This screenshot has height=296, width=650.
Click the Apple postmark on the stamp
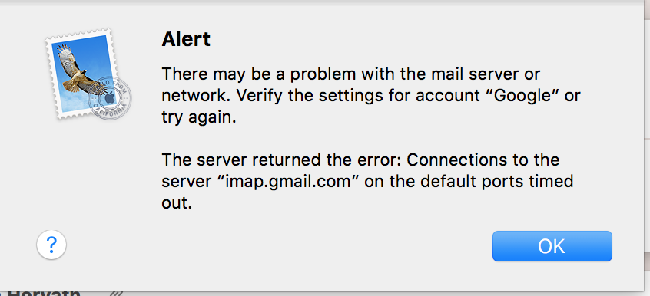click(x=109, y=98)
